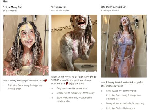Open the Official Messy Girl tier image
149x112 pixels.
[x=26, y=45]
